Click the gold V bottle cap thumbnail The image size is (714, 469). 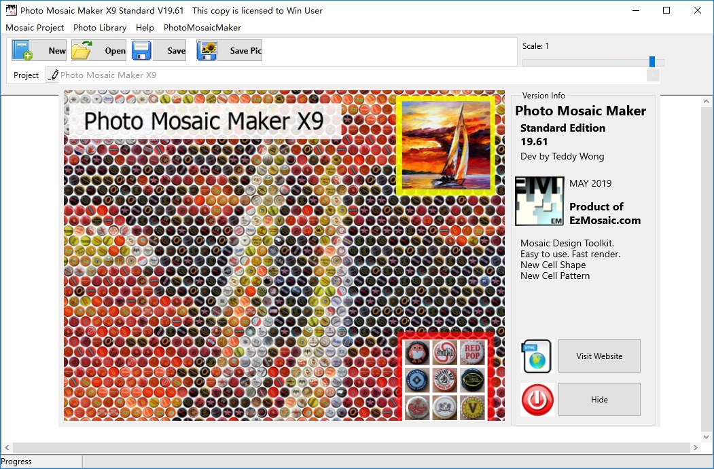[x=472, y=407]
